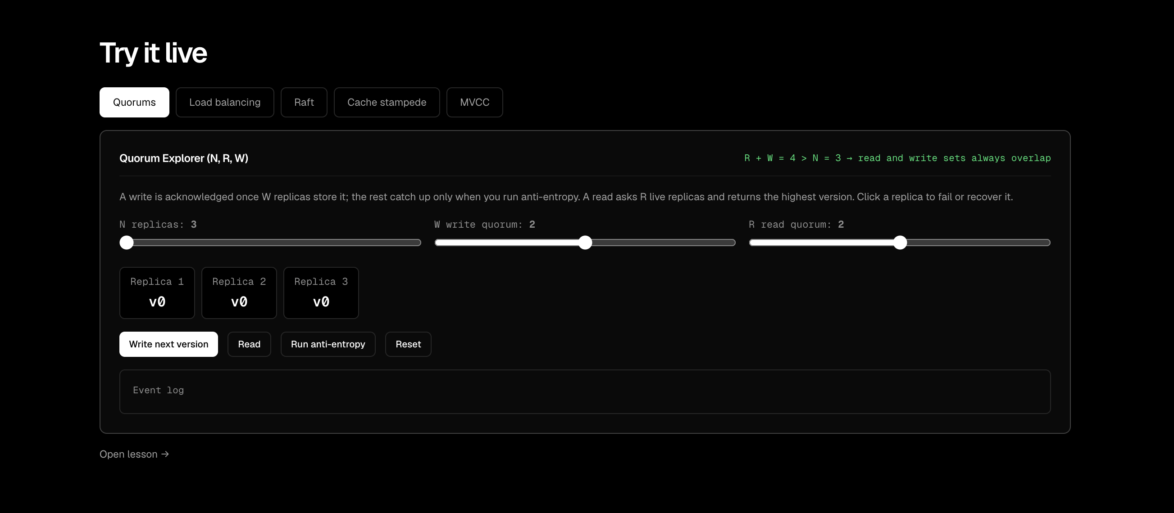Fail Replica 1 by clicking its card
Image resolution: width=1174 pixels, height=513 pixels.
click(157, 292)
